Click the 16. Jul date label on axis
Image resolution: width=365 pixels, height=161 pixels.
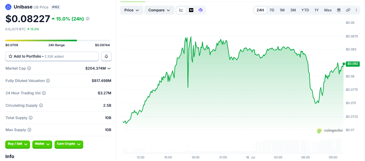[x=250, y=157]
